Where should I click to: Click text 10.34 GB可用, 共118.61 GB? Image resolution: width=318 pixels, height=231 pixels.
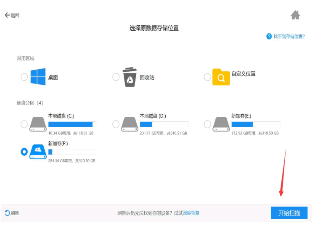tap(71, 133)
